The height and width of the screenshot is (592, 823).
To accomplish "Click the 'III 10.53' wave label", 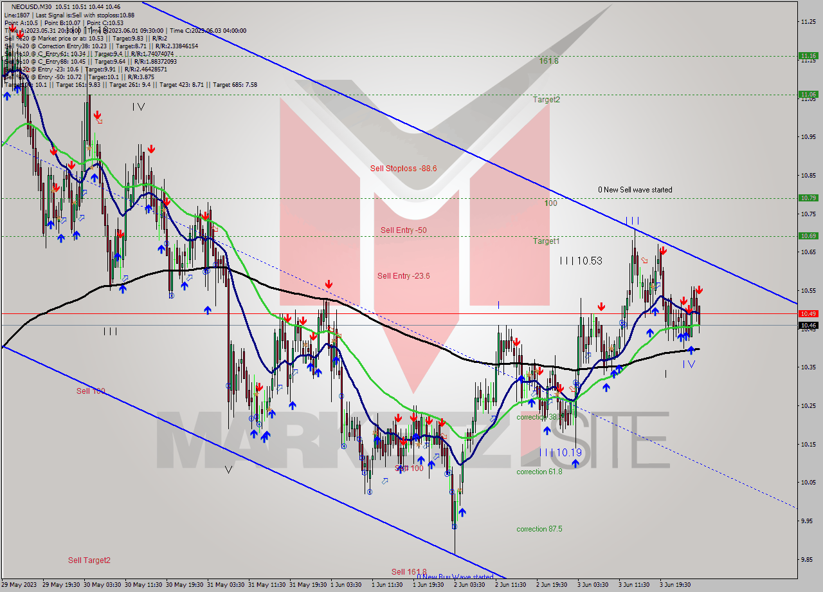I will [x=581, y=261].
